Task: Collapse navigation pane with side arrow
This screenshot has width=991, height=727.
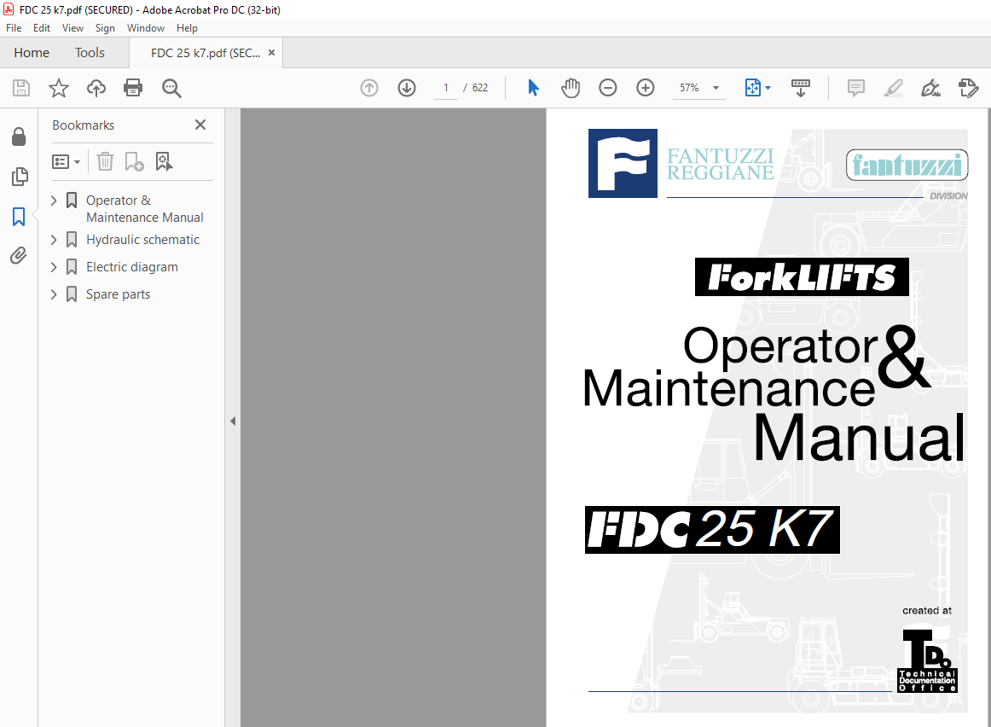Action: (x=233, y=421)
